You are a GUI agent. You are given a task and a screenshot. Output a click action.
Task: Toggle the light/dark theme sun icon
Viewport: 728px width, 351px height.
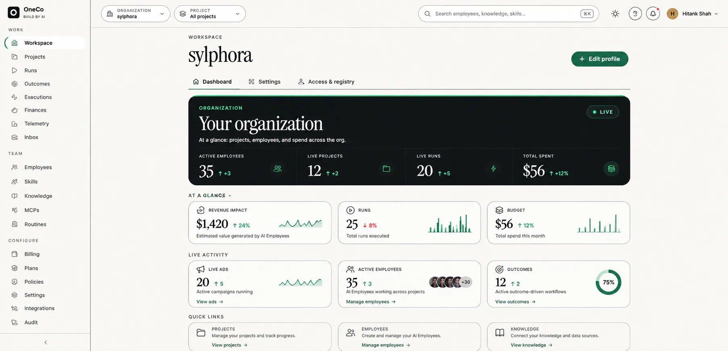pos(615,14)
